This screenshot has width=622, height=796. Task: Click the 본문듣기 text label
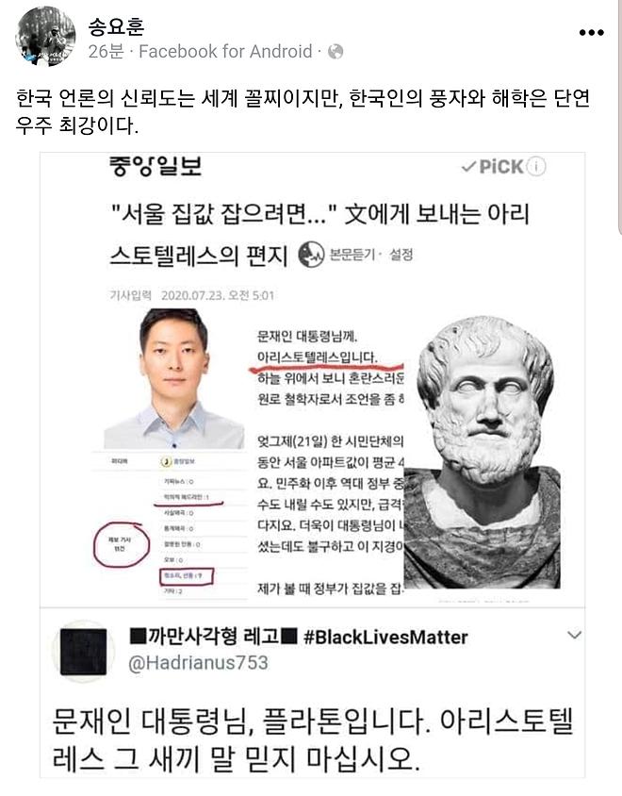coord(352,255)
